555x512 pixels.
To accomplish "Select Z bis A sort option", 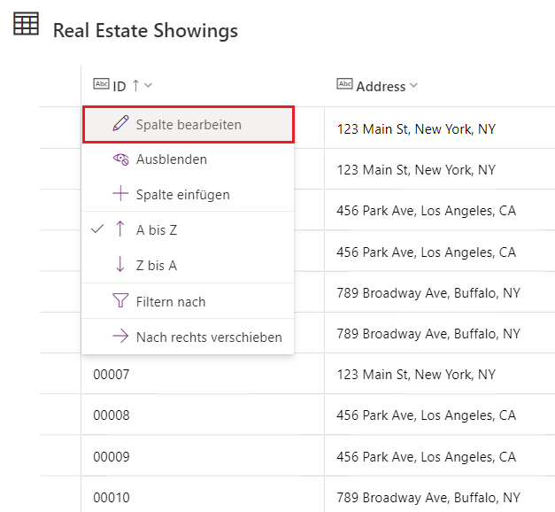I will (x=188, y=265).
